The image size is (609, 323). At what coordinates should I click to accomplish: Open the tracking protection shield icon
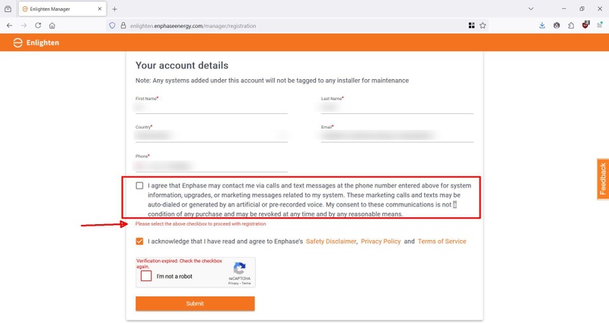113,25
